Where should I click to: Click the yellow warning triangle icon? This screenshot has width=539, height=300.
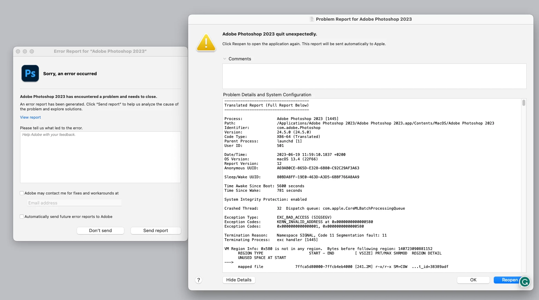[x=206, y=42]
